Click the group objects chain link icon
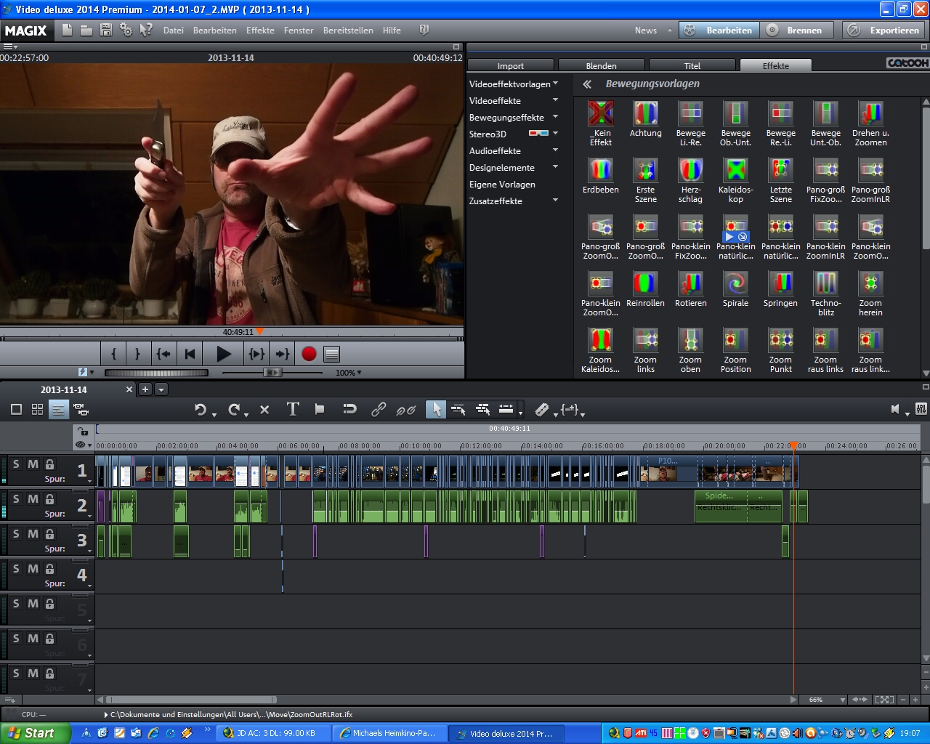Screen dimensions: 930x744 click(x=379, y=409)
